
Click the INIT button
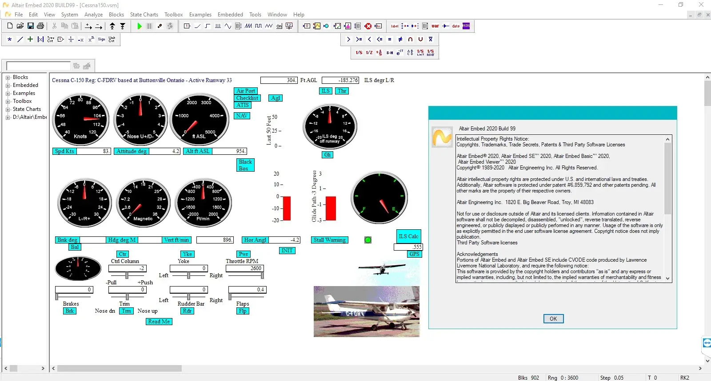[x=287, y=251]
